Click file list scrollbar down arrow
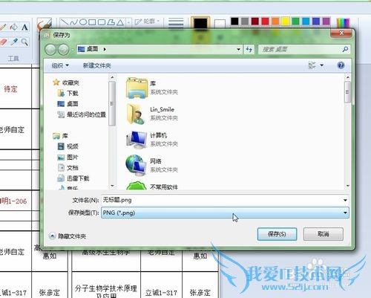This screenshot has height=298, width=371. tap(348, 186)
